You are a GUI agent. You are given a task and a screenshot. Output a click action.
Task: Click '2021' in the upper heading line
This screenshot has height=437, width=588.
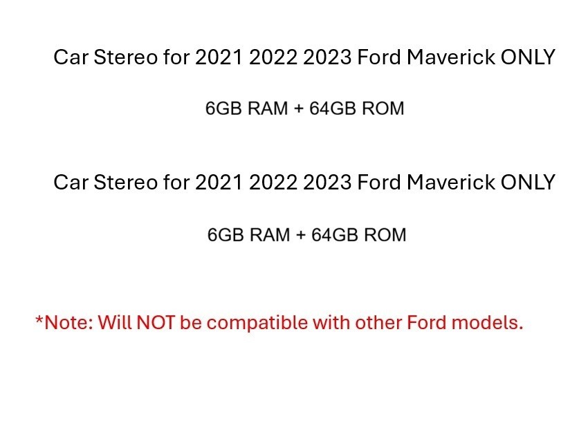(x=219, y=57)
